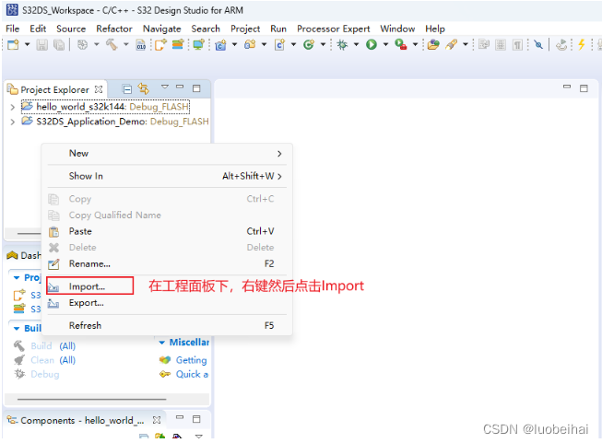This screenshot has height=443, width=602.
Task: Open the Navigate menu
Action: pos(161,29)
